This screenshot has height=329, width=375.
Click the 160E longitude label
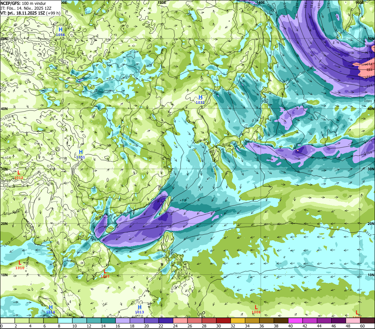pyautogui.click(x=360, y=2)
